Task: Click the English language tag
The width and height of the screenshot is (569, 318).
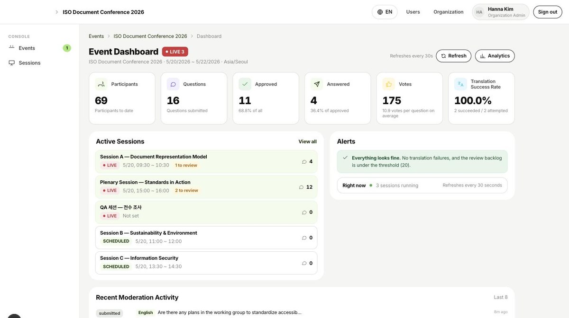Action: click(x=146, y=313)
